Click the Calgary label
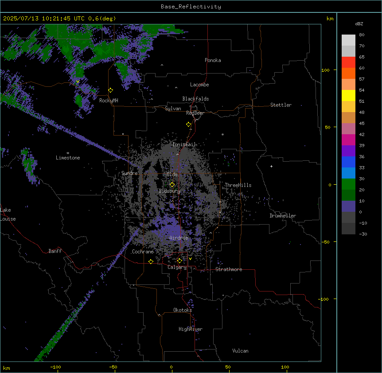The image size is (382, 373). [177, 267]
